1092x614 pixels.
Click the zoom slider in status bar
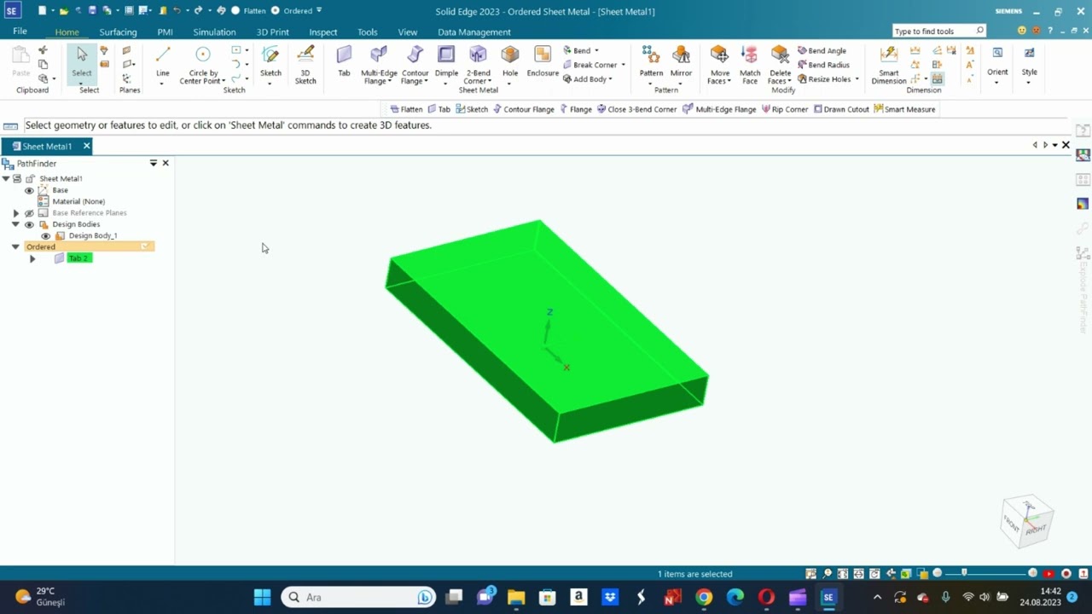pos(985,574)
